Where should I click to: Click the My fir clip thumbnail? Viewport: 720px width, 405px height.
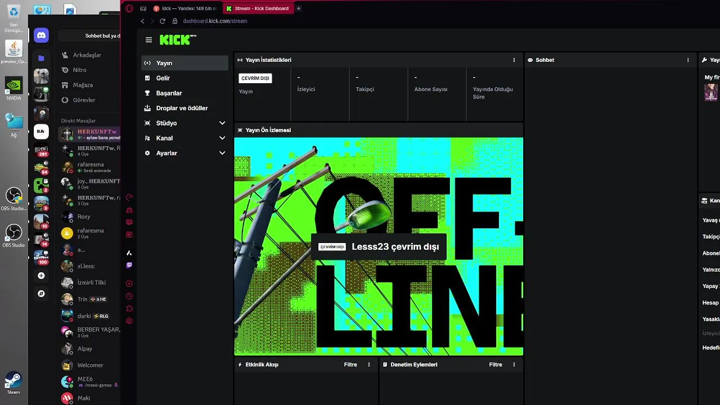[x=711, y=92]
